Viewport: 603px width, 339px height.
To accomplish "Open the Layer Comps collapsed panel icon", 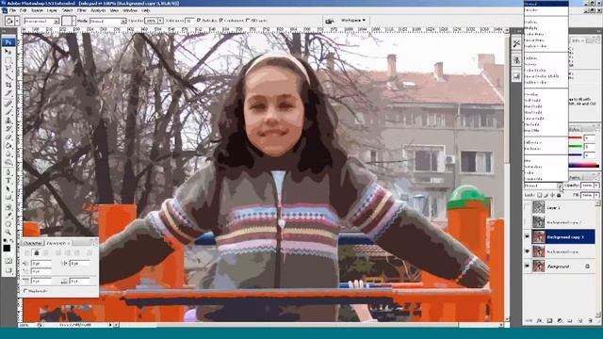I will [516, 76].
